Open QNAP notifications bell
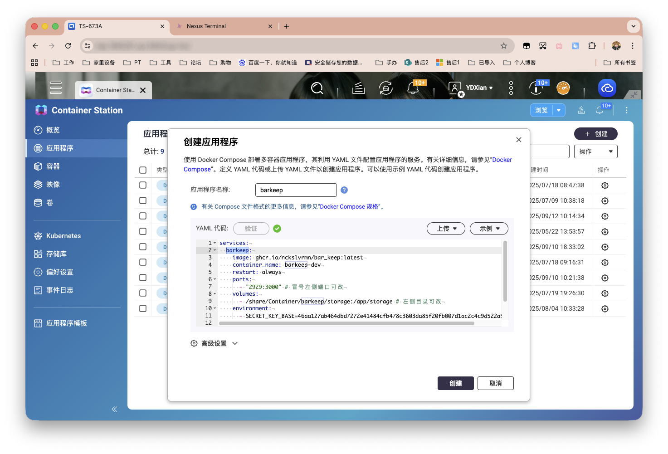This screenshot has height=454, width=668. point(413,88)
